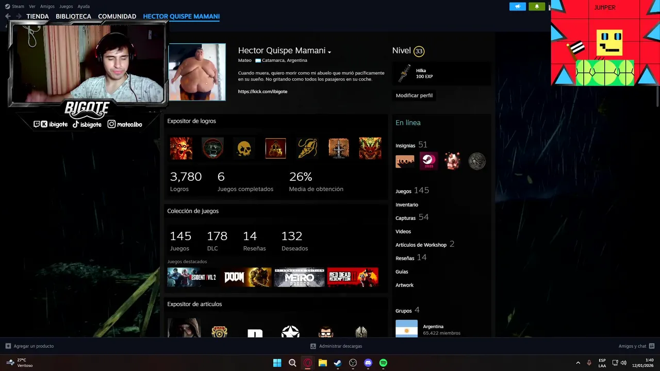Click the 178 DLC count
This screenshot has height=371, width=660.
click(217, 236)
